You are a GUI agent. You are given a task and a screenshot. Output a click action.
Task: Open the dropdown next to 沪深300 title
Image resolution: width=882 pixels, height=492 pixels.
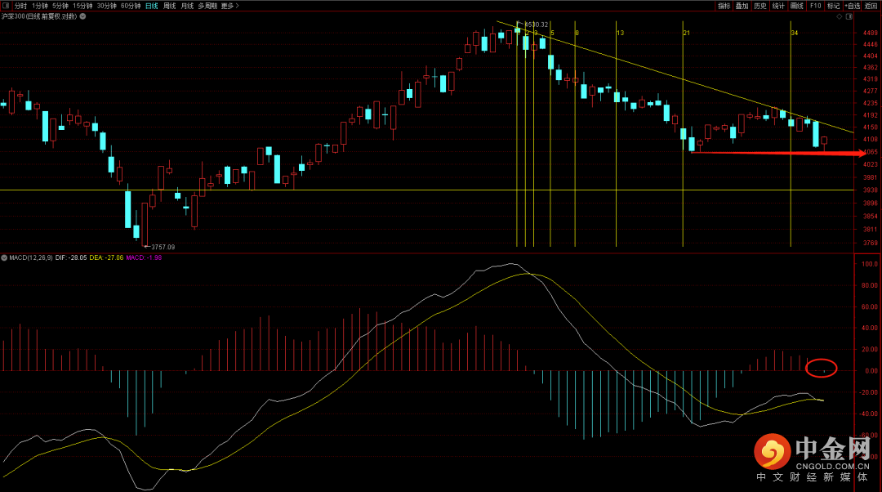pyautogui.click(x=82, y=16)
